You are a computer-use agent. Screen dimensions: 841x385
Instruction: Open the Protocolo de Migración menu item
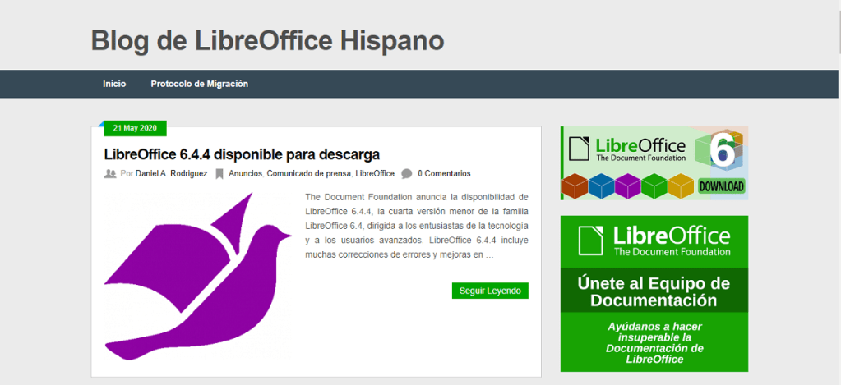(200, 84)
